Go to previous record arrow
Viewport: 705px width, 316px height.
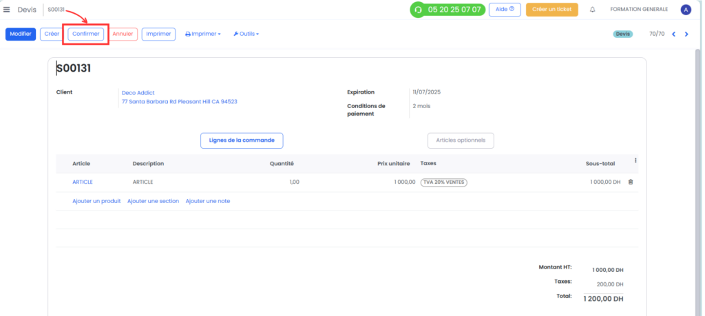(673, 34)
